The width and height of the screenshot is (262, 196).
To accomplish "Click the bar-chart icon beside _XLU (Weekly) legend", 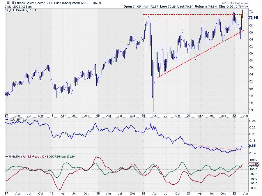I will [7, 10].
